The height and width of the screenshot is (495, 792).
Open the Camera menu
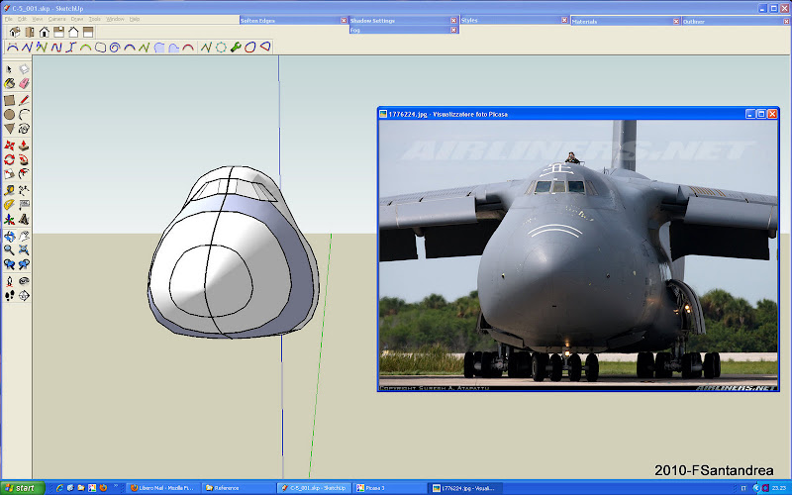[56, 19]
